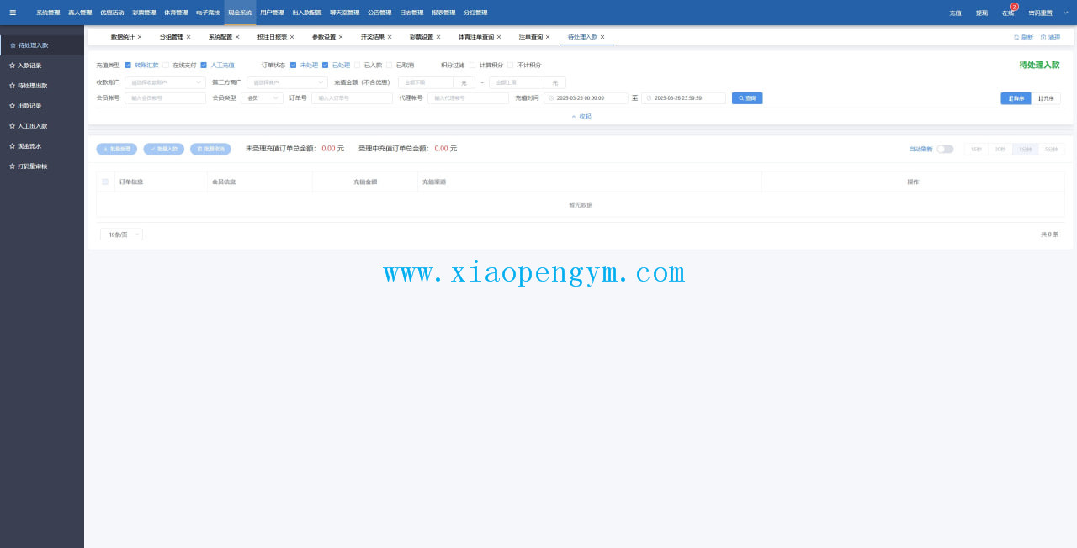Open 真人管理 top menu
1077x548 pixels.
[80, 13]
